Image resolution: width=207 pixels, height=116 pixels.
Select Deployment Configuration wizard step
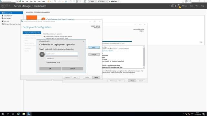click(x=32, y=33)
